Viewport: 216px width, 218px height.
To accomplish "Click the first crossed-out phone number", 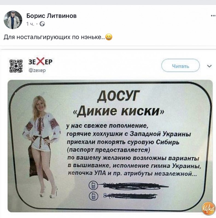I will (x=135, y=186).
